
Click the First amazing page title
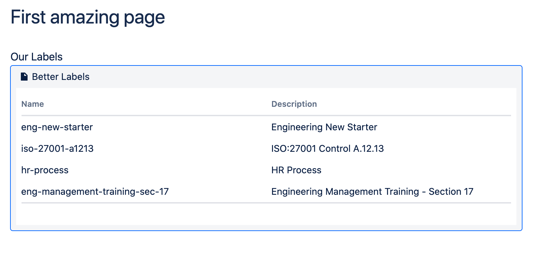88,17
